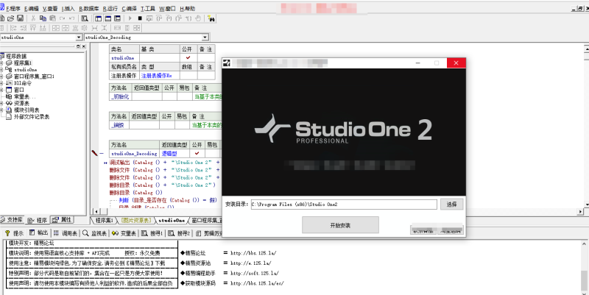589x295 pixels.
Task: Select 窗口程序集_窗口1 in project tree
Action: 34,77
